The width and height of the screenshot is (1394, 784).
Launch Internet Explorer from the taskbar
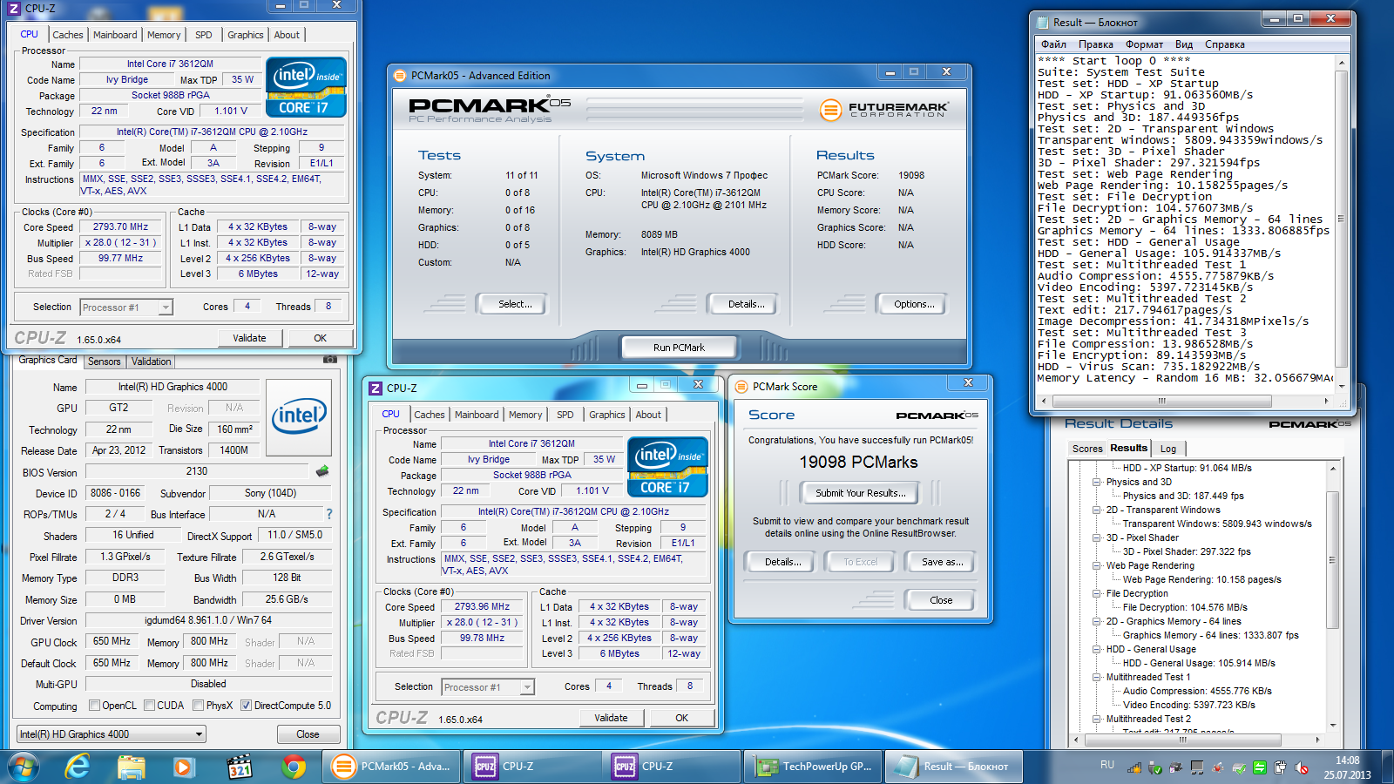tap(78, 767)
